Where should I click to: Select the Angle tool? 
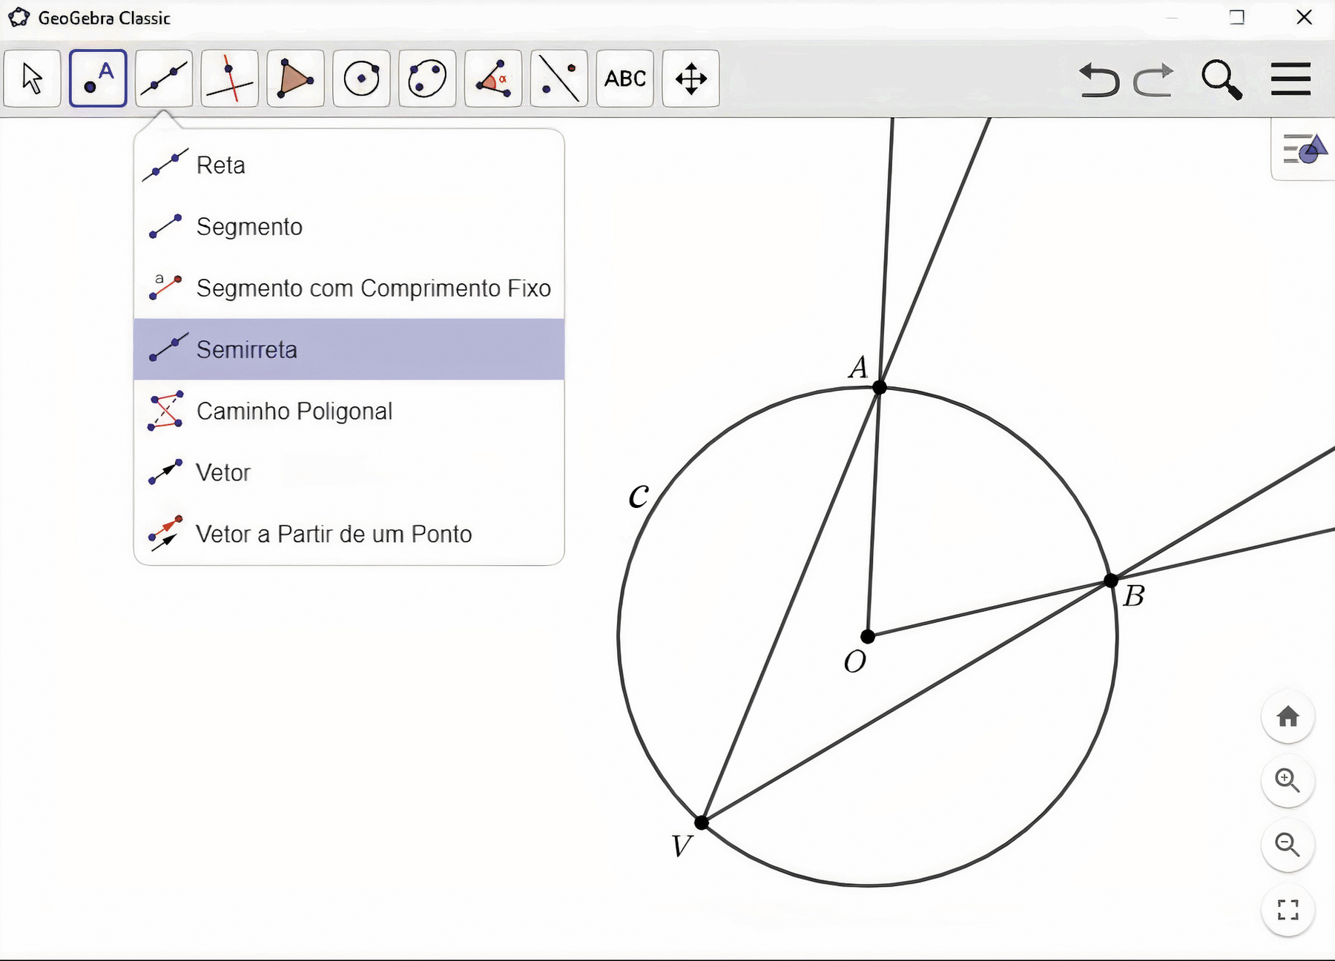click(x=493, y=79)
